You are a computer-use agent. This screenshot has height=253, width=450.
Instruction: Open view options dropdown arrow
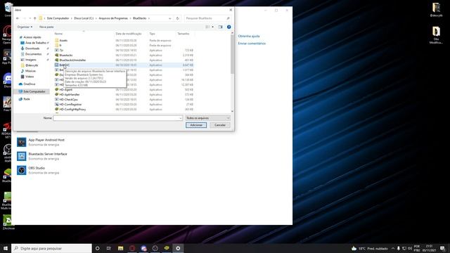(x=212, y=27)
